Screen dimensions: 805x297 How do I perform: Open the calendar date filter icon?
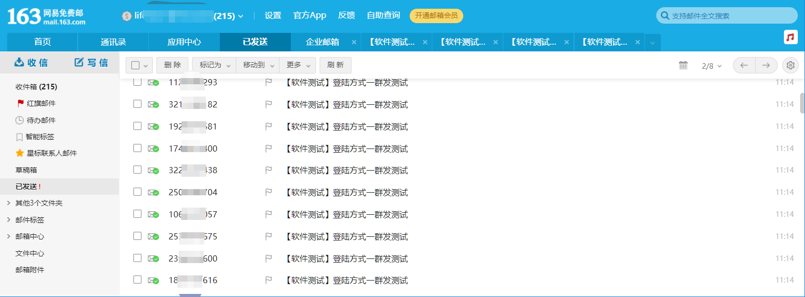(683, 65)
